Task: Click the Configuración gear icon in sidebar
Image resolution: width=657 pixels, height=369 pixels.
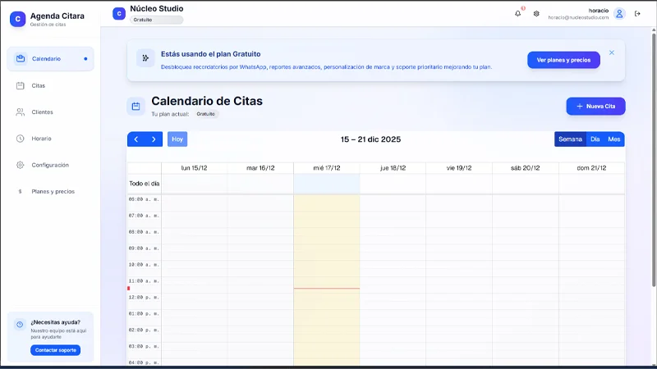Action: click(x=20, y=165)
